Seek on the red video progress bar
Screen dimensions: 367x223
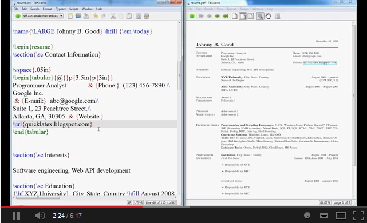tap(72, 206)
